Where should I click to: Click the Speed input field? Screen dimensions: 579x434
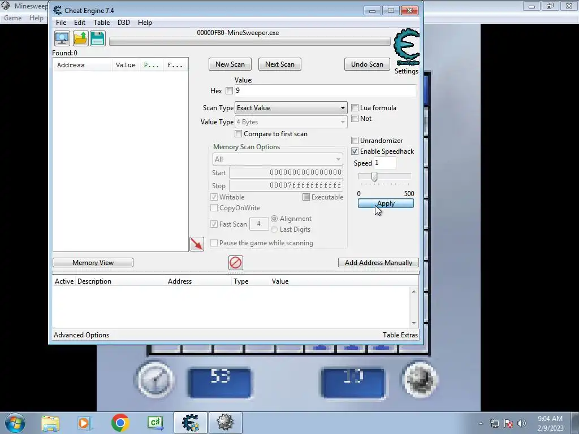(384, 163)
